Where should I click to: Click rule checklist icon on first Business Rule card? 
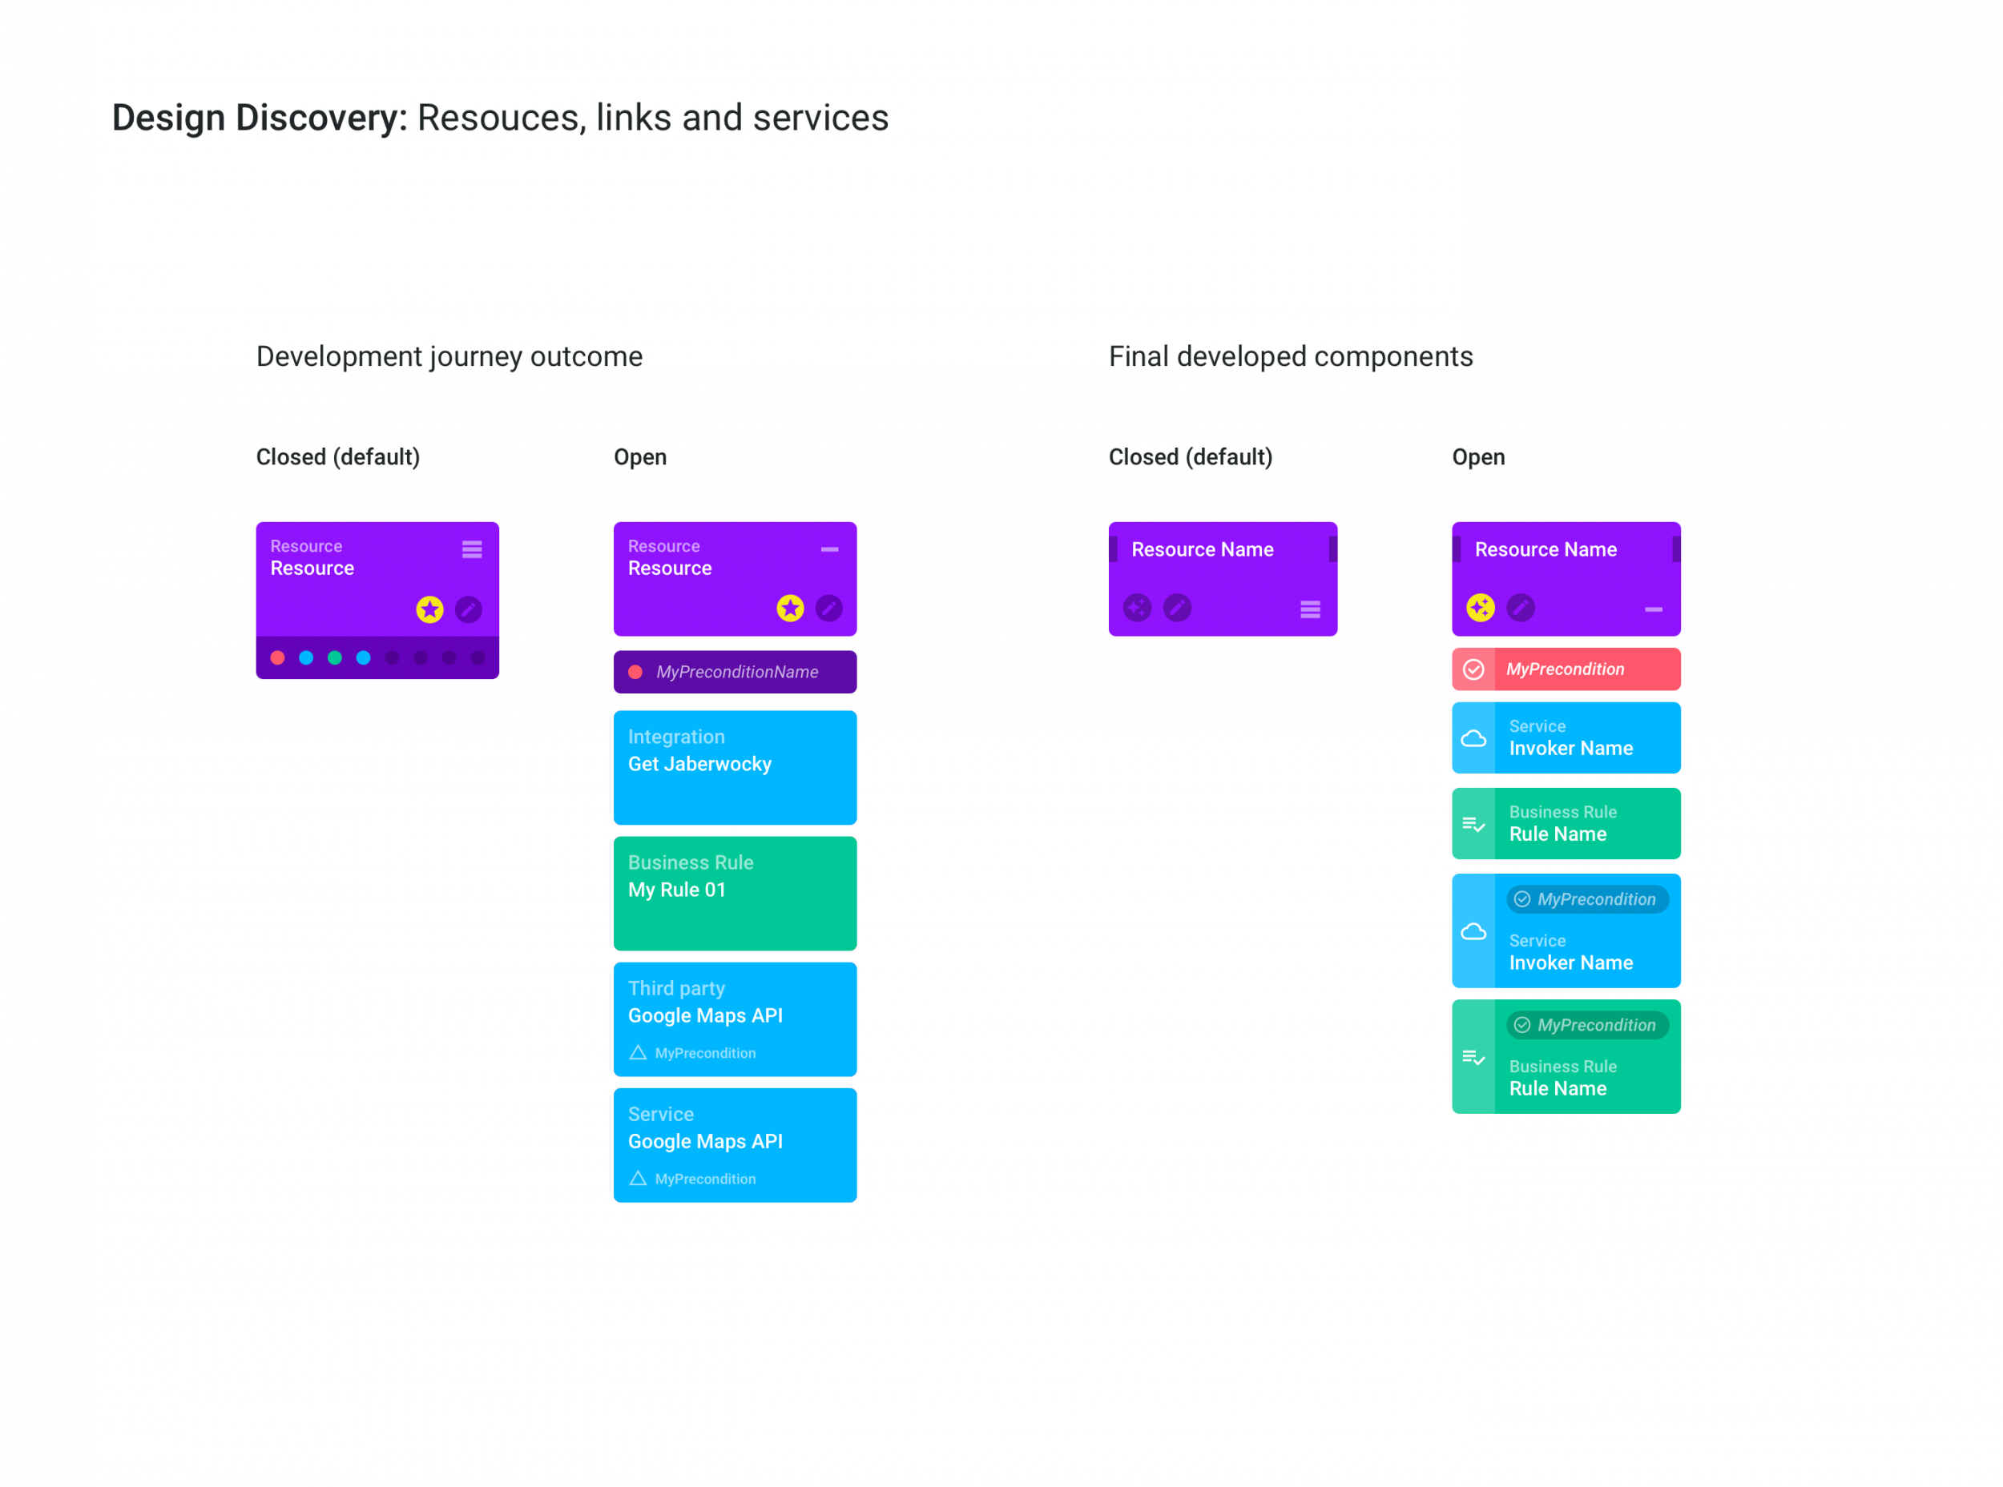pos(1473,824)
